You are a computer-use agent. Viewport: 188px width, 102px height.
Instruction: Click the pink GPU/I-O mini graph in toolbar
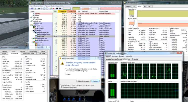click(111, 8)
